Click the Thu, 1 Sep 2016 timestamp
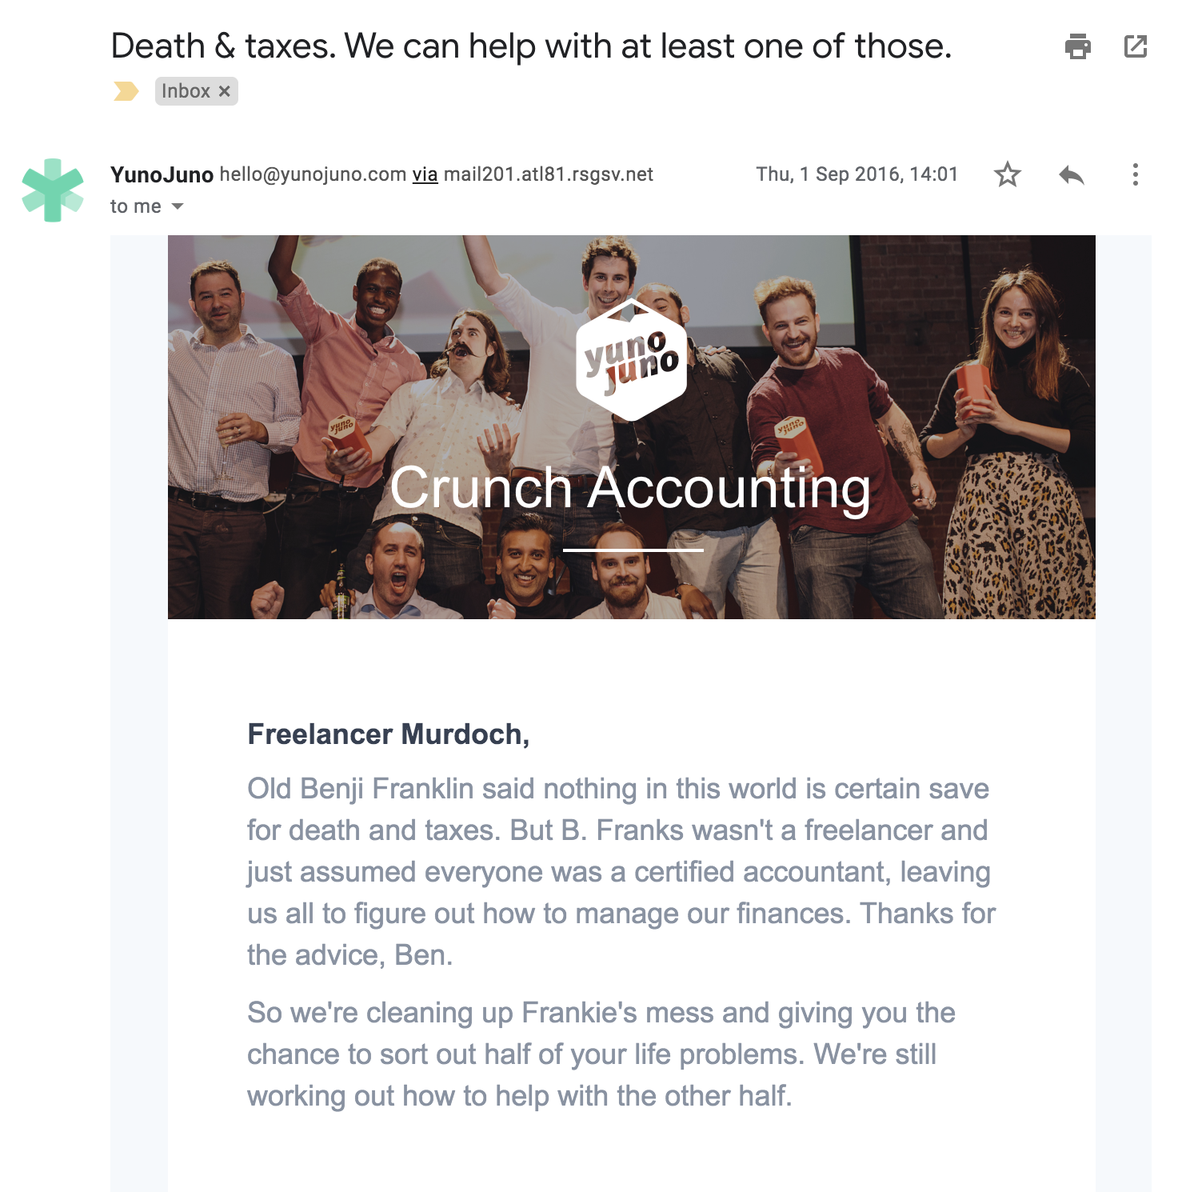The width and height of the screenshot is (1182, 1192). (857, 174)
